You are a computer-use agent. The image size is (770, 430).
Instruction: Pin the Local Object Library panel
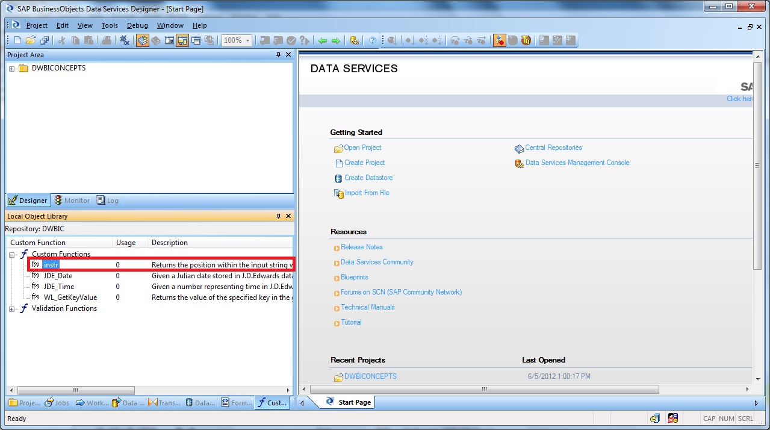pos(278,216)
